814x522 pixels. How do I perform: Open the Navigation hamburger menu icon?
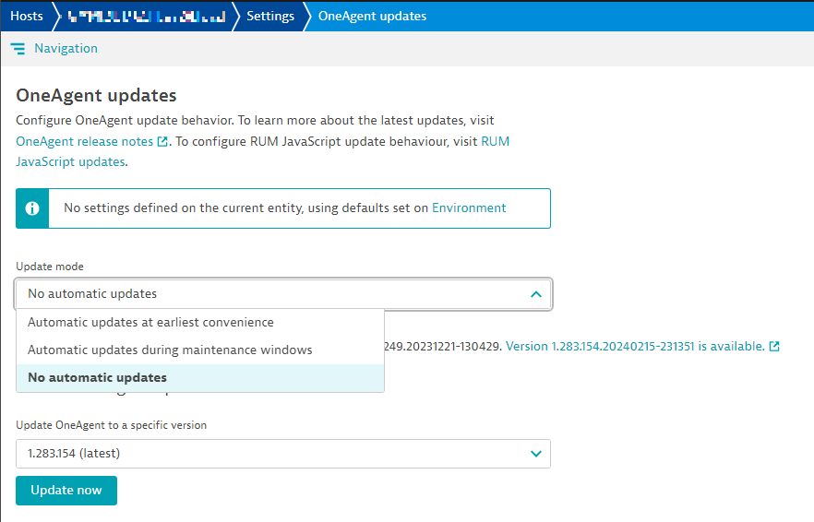(18, 49)
